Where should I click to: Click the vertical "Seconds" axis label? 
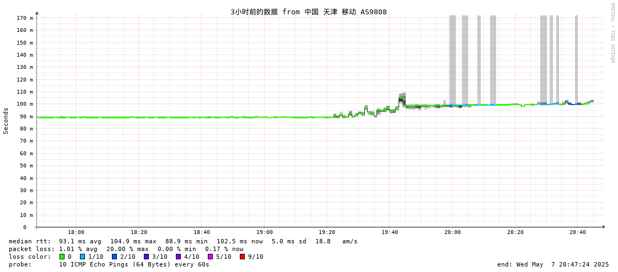tap(6, 121)
